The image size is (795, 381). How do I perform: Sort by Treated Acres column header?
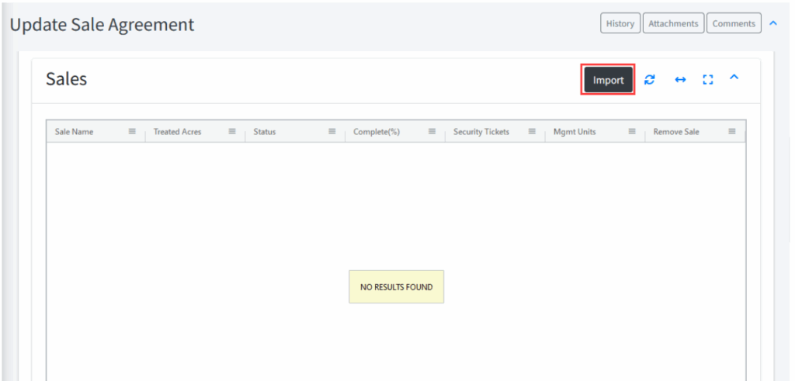pyautogui.click(x=177, y=132)
